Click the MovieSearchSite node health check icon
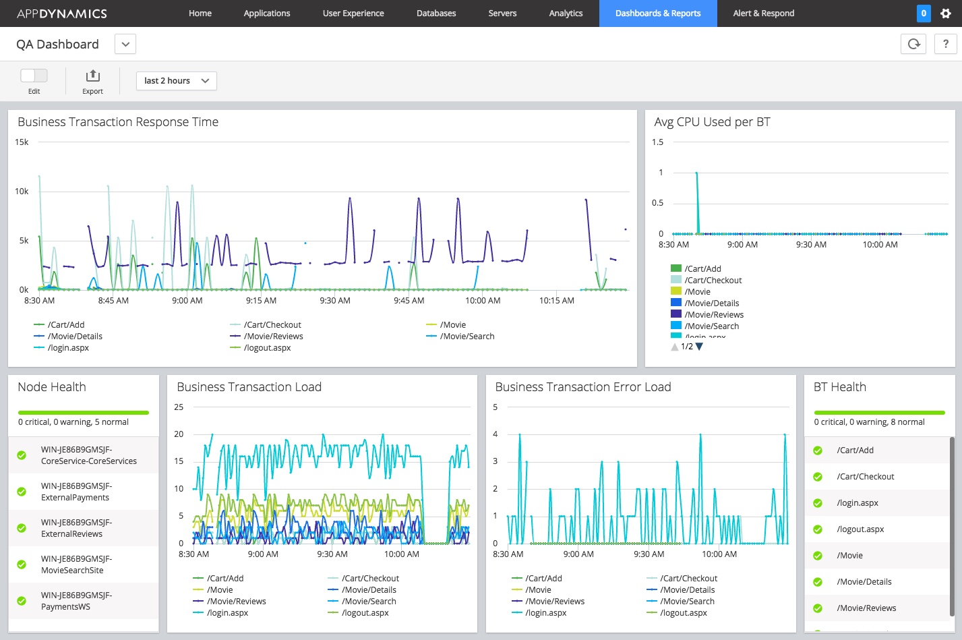The image size is (962, 640). [22, 564]
